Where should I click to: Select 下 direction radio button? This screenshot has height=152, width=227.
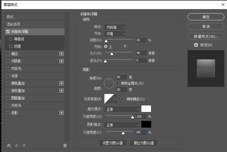pyautogui.click(x=120, y=46)
